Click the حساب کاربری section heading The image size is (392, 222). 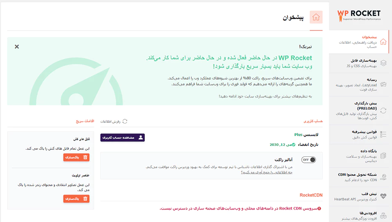[x=313, y=121]
